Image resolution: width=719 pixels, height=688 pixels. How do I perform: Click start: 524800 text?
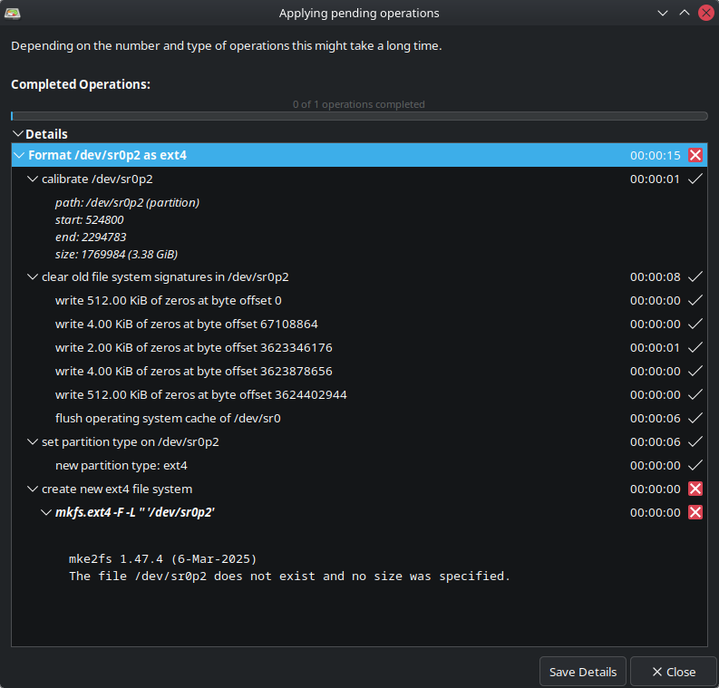(x=90, y=220)
